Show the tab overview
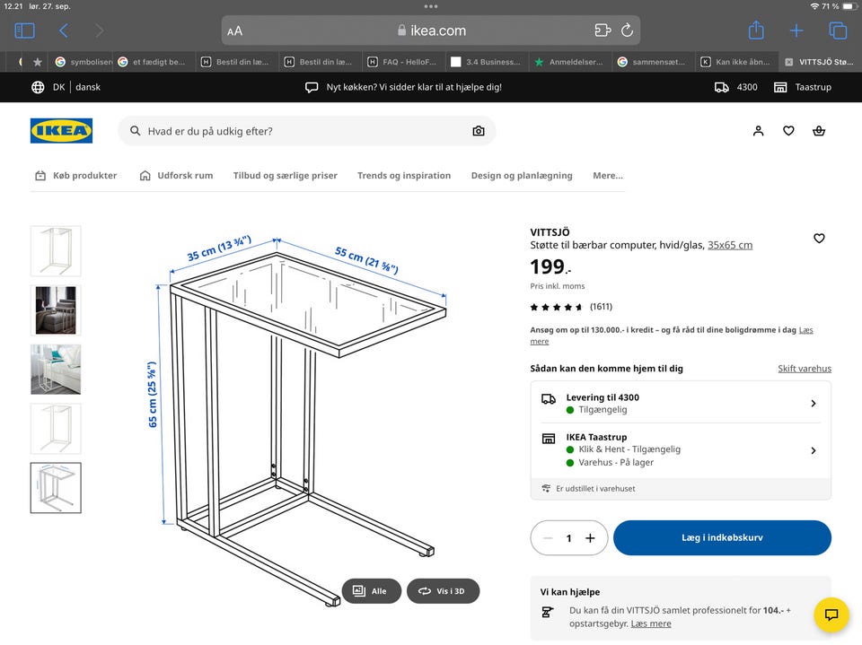Image resolution: width=862 pixels, height=645 pixels. click(x=838, y=31)
